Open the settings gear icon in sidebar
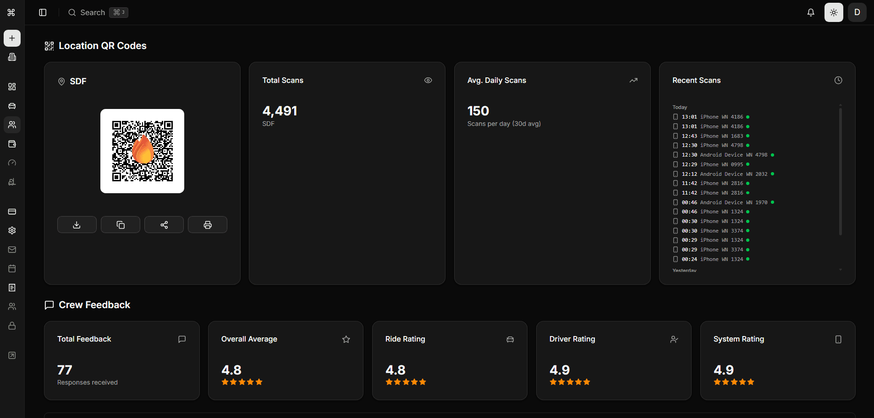 pos(12,230)
